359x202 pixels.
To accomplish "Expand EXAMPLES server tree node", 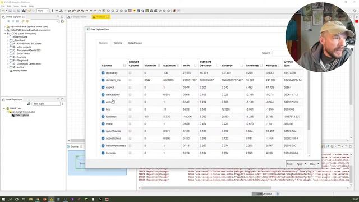I will click(x=5, y=30).
